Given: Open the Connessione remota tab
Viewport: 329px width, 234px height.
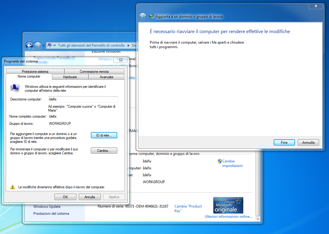Looking at the screenshot, I should pos(94,72).
